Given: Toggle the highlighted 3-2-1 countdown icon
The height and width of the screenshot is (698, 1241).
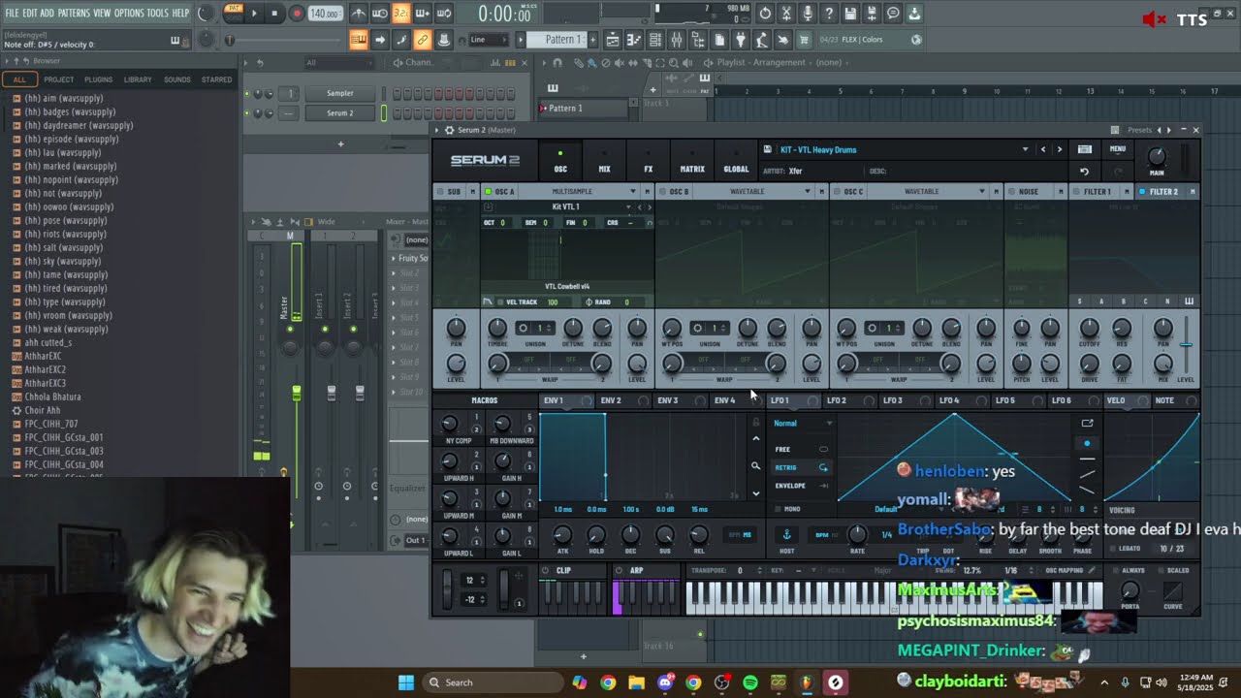Looking at the screenshot, I should 400,14.
